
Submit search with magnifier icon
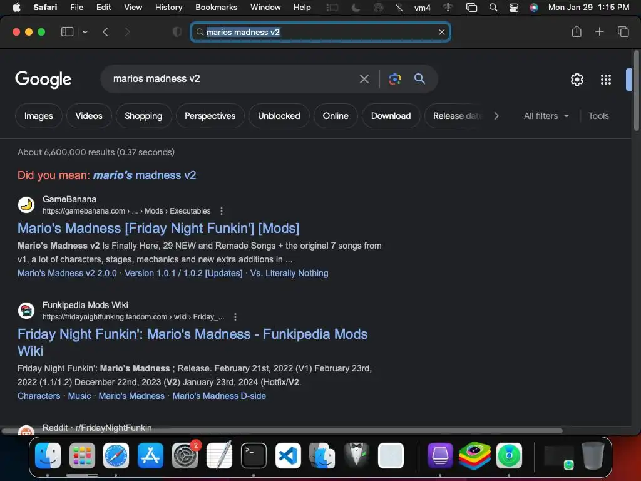(419, 78)
